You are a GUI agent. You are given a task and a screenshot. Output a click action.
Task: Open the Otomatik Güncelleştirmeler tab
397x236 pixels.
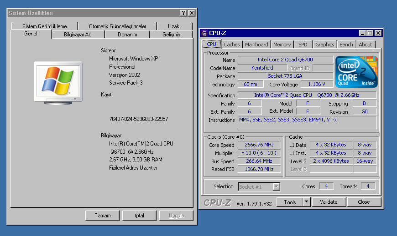(117, 26)
